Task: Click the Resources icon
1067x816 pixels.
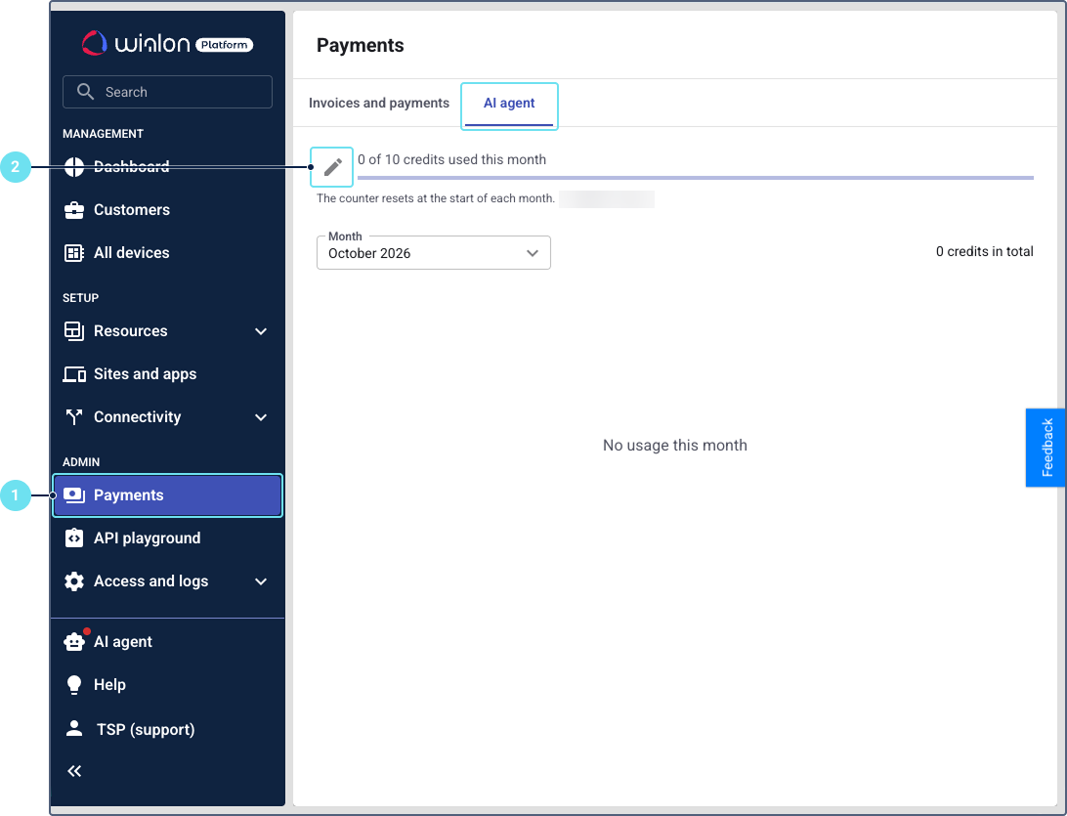Action: tap(73, 330)
